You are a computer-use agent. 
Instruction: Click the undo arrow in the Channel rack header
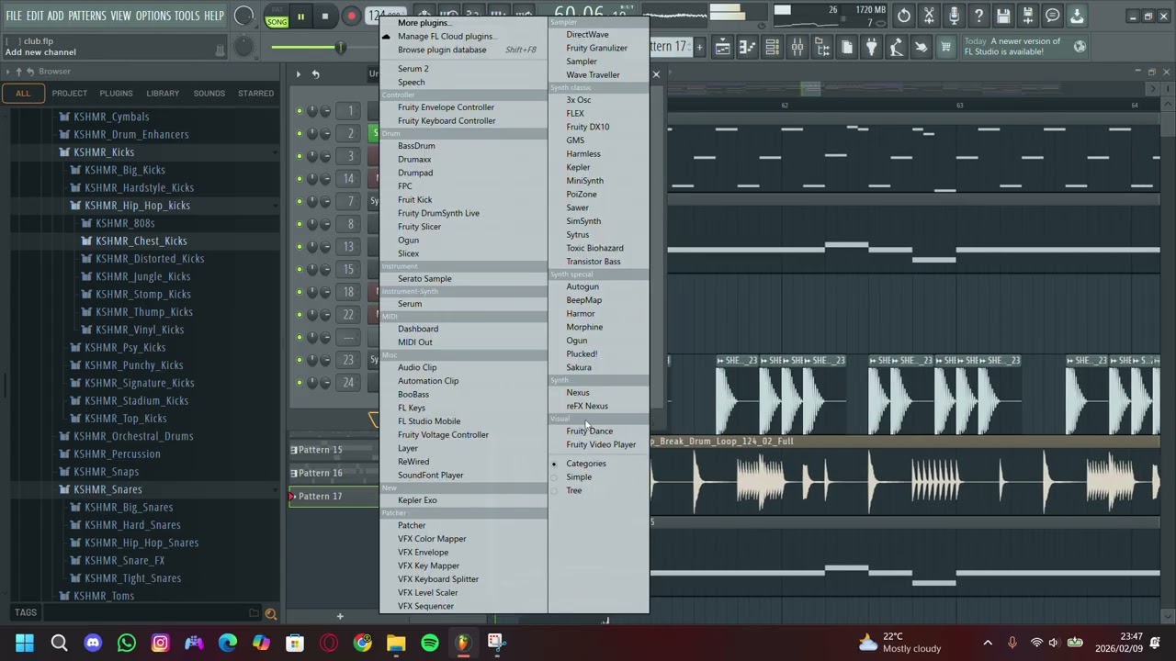[x=315, y=74]
